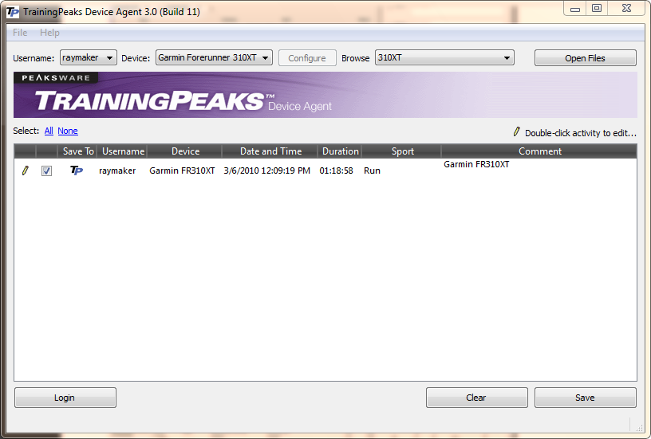Click TrainingPeaks TP icon in title bar
This screenshot has width=651, height=439.
point(13,12)
